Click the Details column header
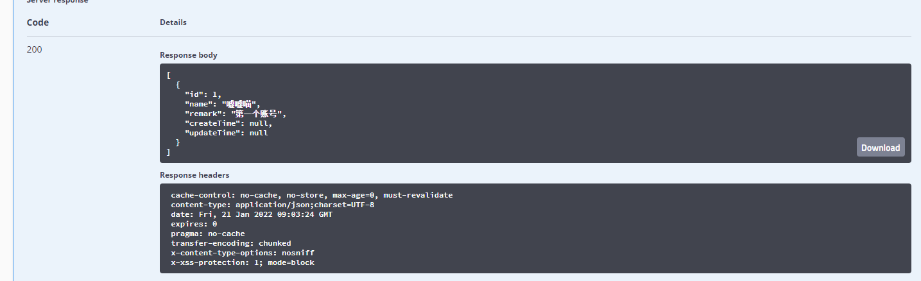Viewport: 921px width, 281px height. (173, 22)
